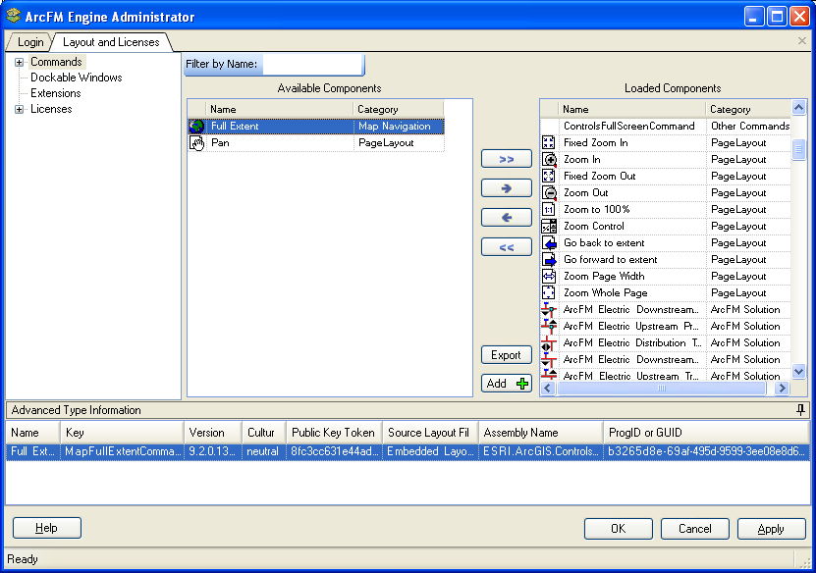Apply the changes
816x573 pixels.
(771, 529)
